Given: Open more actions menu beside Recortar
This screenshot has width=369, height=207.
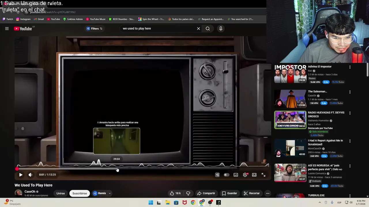Looking at the screenshot, I should tap(268, 193).
